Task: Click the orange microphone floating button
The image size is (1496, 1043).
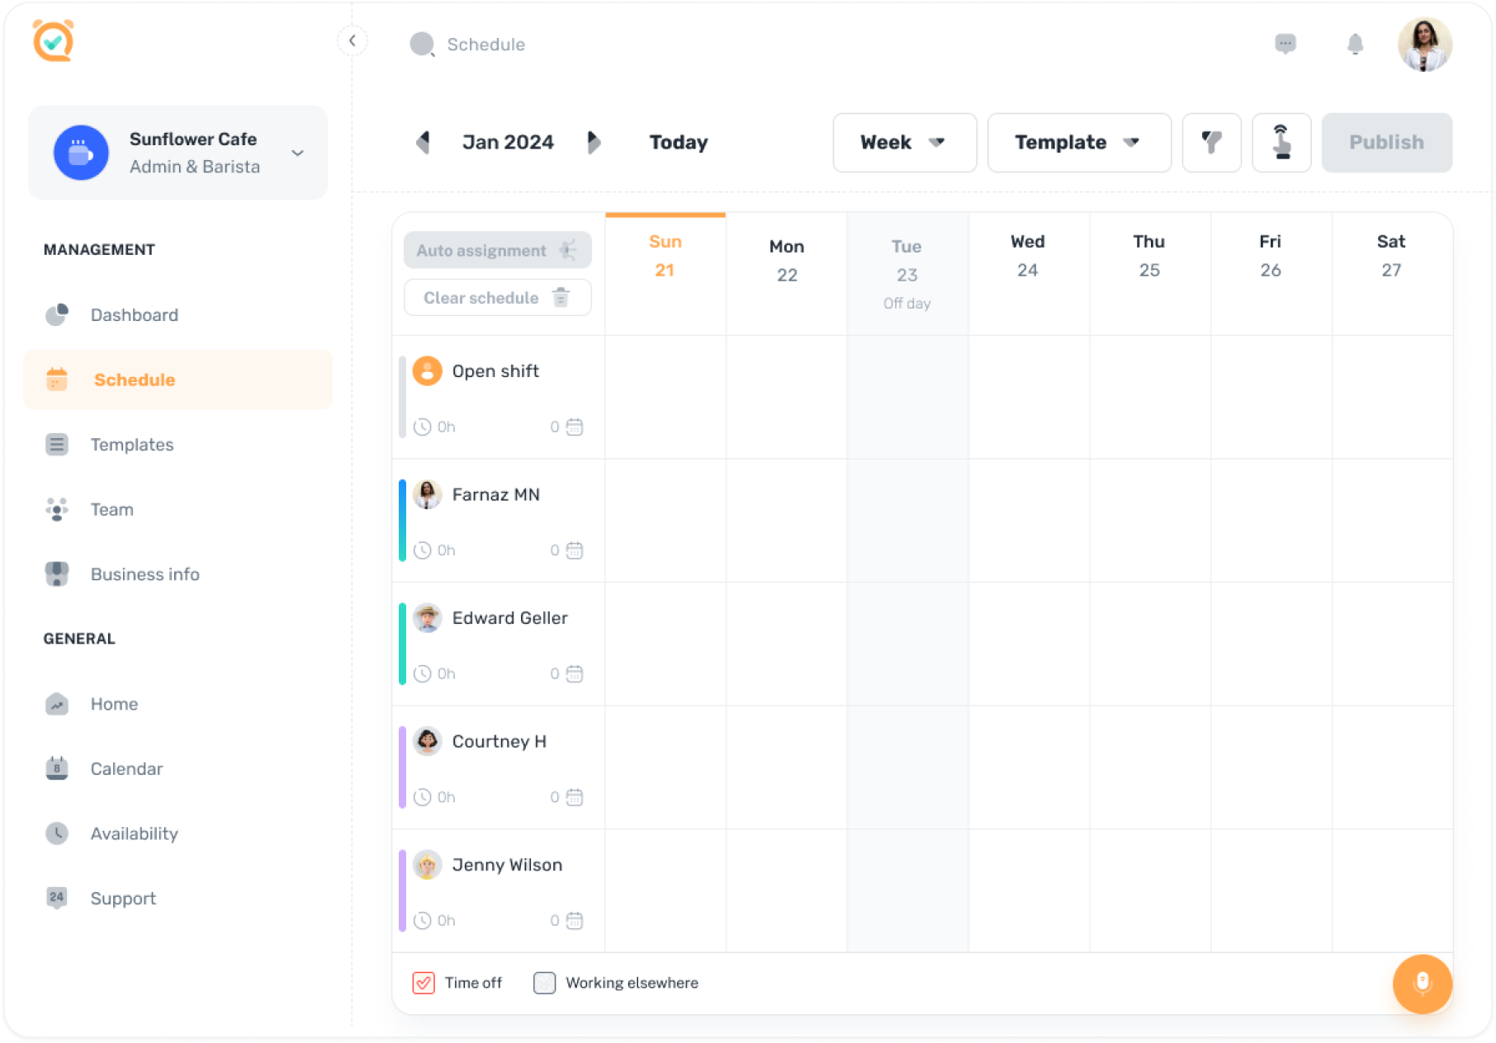Action: click(1422, 984)
